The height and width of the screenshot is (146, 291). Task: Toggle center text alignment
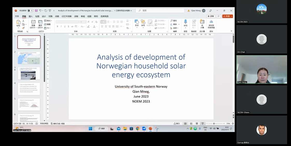coord(106,26)
